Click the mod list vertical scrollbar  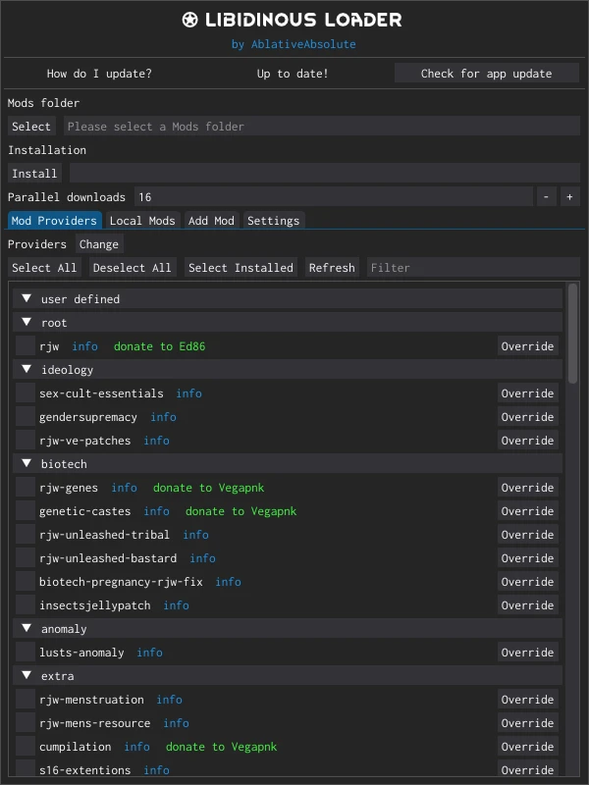tap(573, 334)
